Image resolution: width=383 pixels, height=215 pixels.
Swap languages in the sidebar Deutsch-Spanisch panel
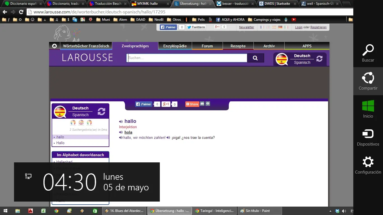click(x=101, y=111)
